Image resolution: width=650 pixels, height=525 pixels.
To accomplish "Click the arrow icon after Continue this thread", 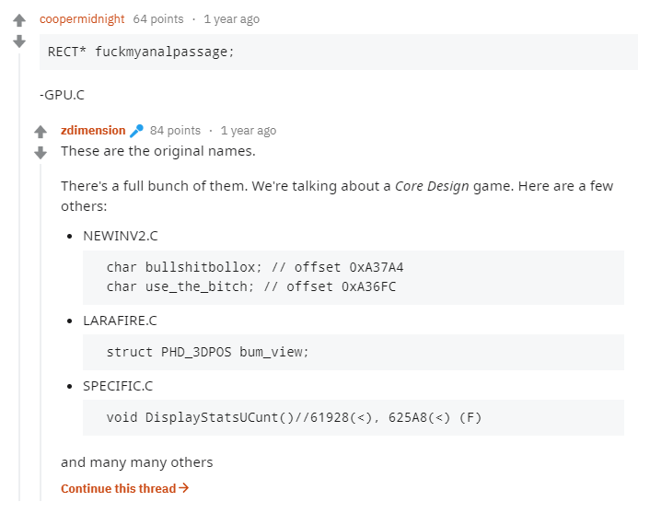I will click(x=184, y=488).
